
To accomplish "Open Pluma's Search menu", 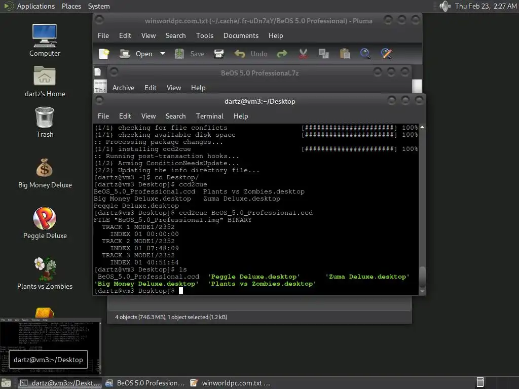I will click(175, 36).
